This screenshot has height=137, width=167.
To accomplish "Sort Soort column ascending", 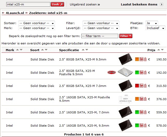I will click(x=42, y=50).
